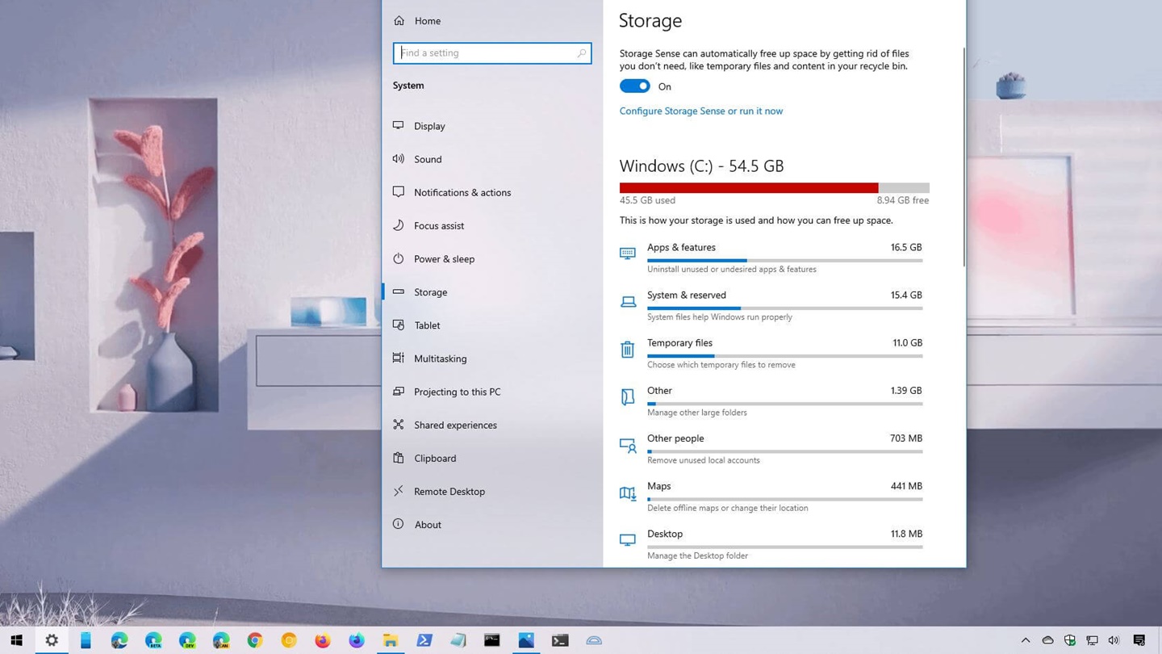Select Remote Desktop in the sidebar
The width and height of the screenshot is (1162, 654).
tap(449, 491)
